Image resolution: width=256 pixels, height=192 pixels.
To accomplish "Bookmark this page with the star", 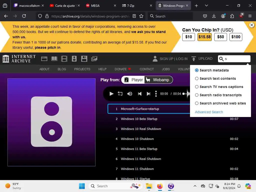I will [141, 16].
